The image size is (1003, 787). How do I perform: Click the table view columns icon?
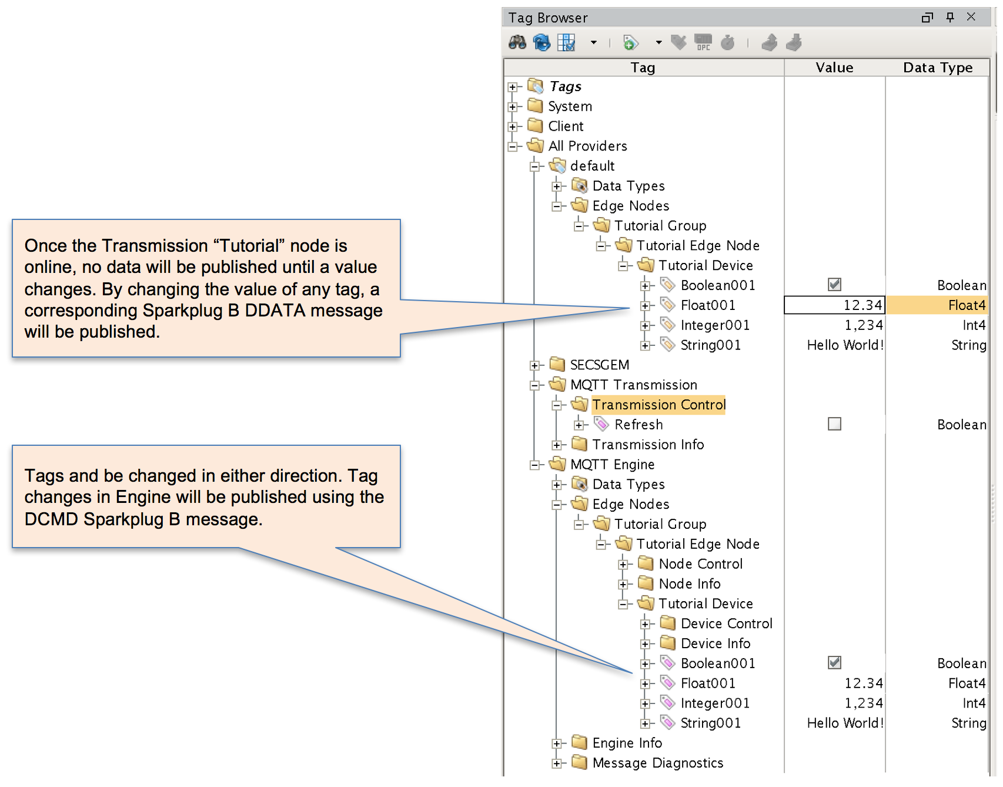coord(566,42)
